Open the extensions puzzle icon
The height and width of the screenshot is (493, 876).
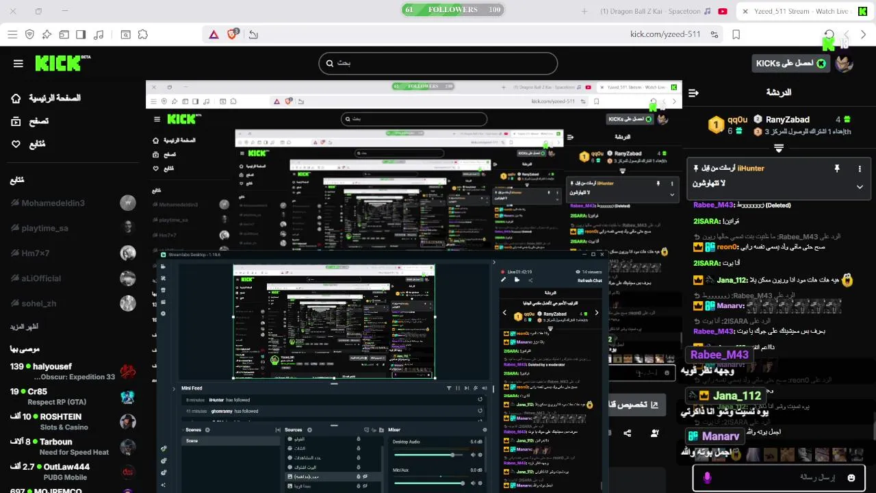click(143, 34)
